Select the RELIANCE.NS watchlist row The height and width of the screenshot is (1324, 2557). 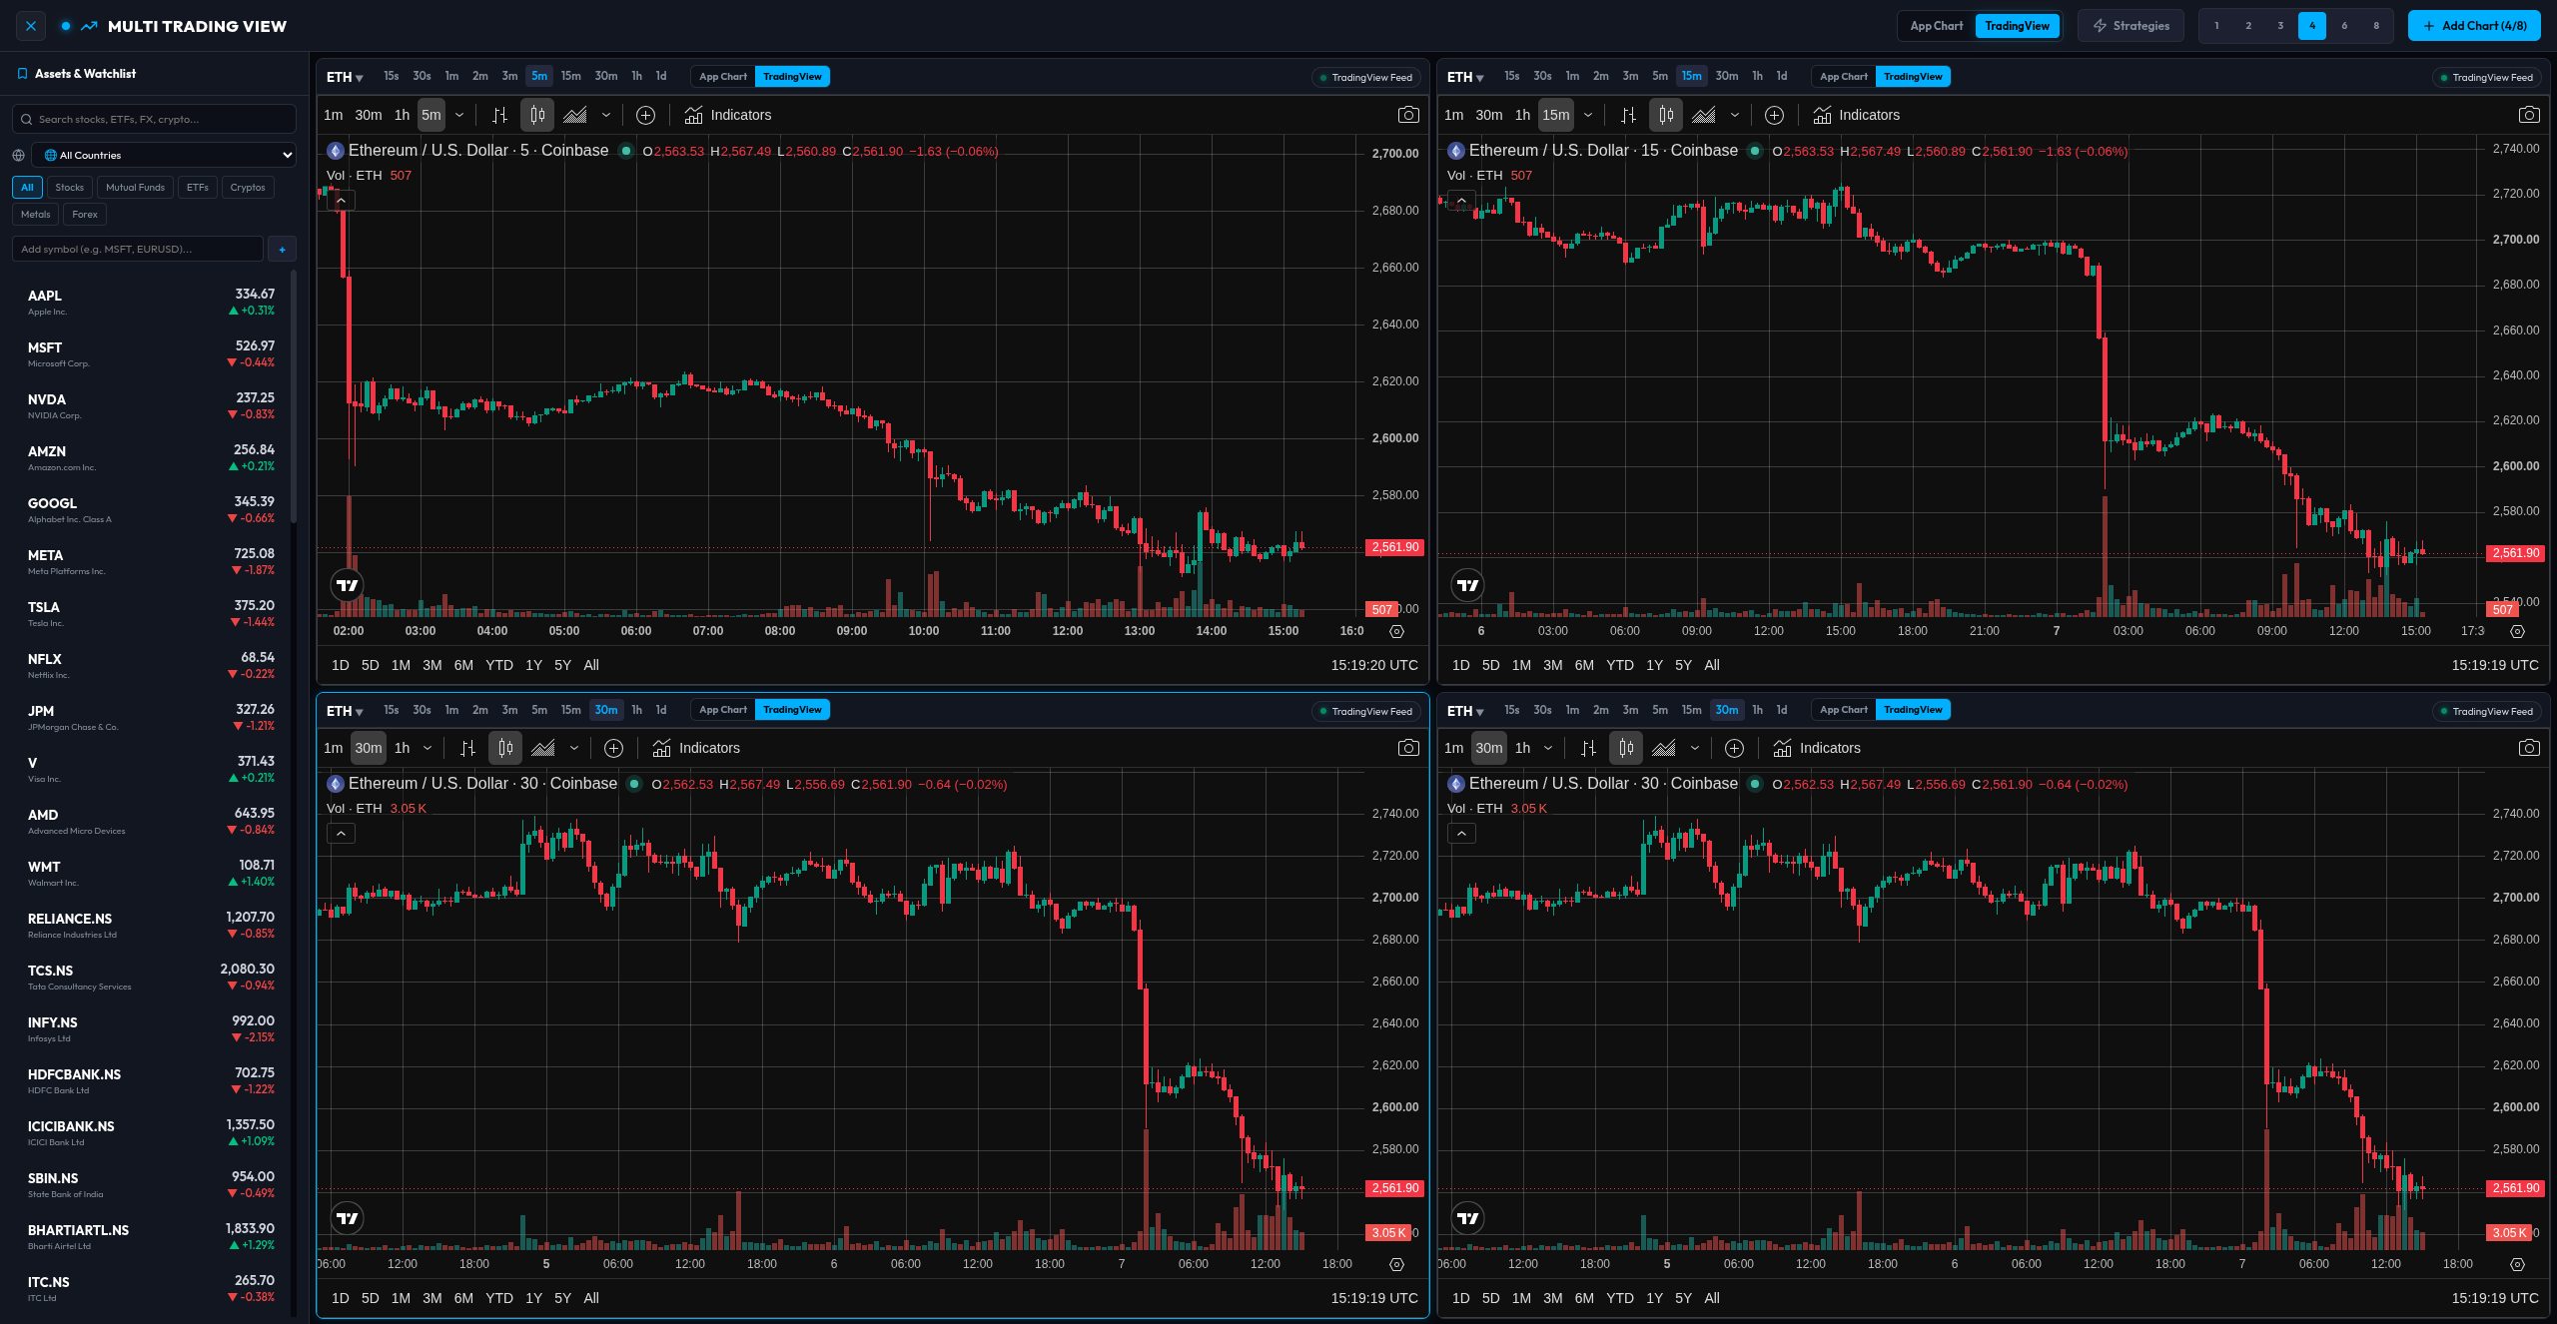point(150,925)
